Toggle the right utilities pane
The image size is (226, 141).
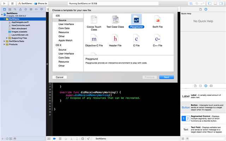pos(221,4)
